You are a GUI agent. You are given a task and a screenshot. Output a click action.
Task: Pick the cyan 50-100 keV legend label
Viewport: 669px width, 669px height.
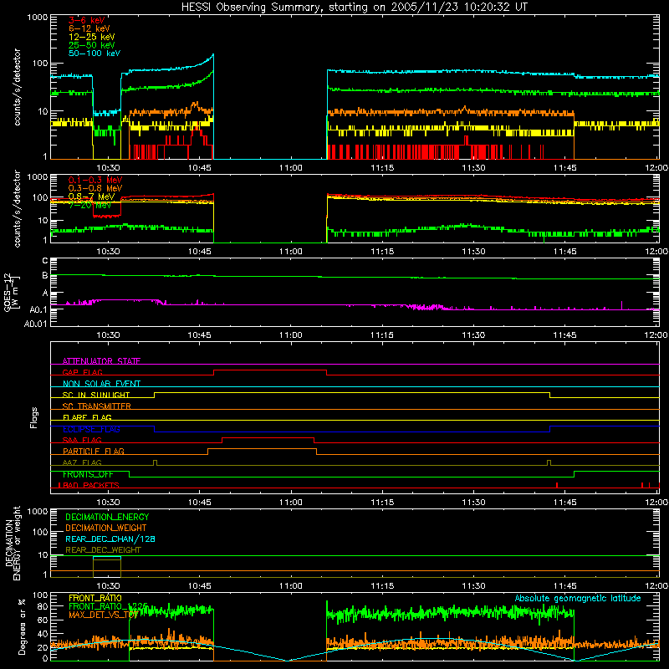coord(94,54)
